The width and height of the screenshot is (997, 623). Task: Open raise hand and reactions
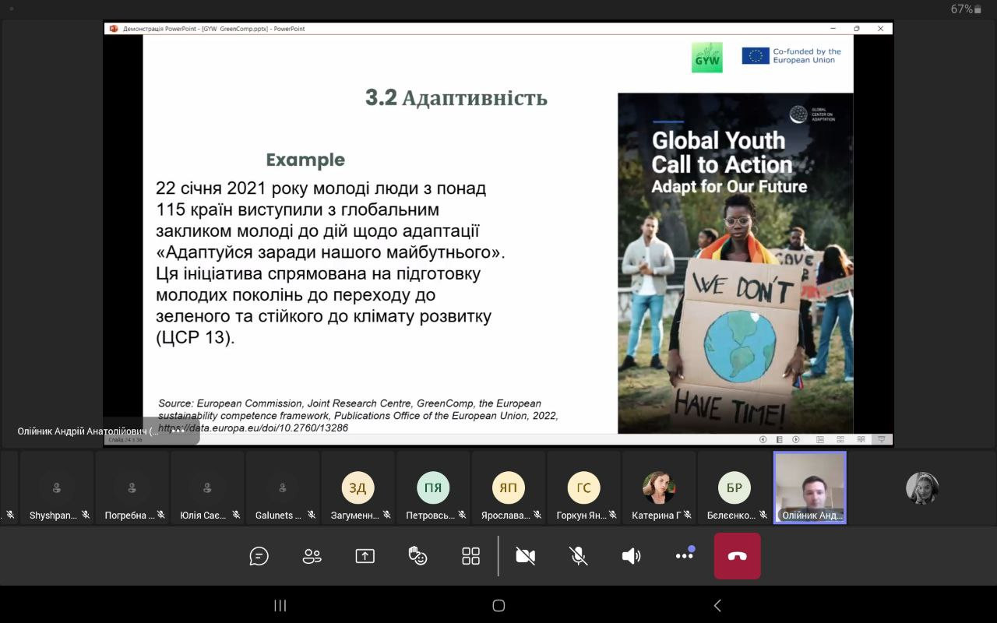[418, 556]
